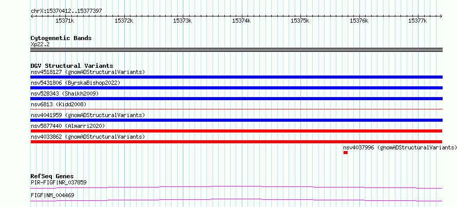Screen dimensions: 457x207
Task: Click the blue bar for nsv528343
Action: 236,99
